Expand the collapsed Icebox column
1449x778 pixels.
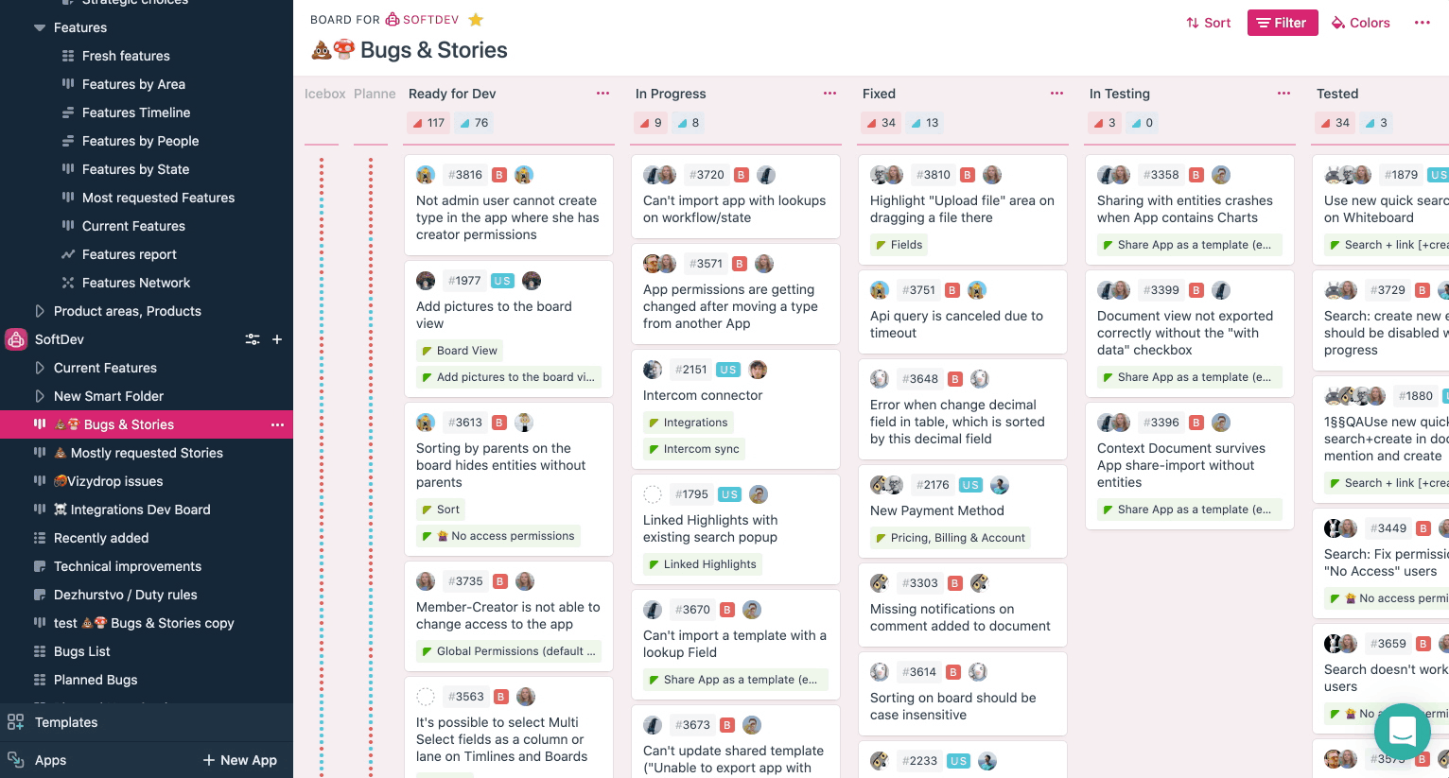pyautogui.click(x=324, y=94)
